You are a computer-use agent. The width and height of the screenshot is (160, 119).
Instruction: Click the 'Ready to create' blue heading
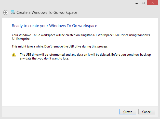[54, 26]
